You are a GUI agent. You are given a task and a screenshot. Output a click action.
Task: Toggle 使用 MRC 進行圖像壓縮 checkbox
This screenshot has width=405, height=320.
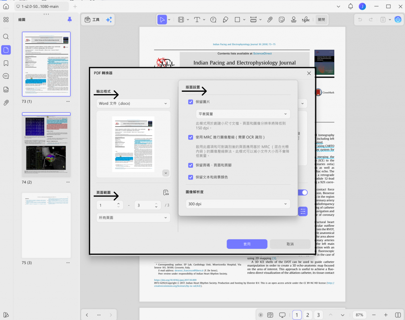tap(191, 137)
